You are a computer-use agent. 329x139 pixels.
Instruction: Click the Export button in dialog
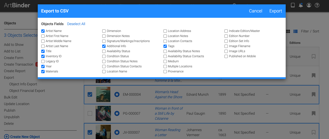tap(275, 11)
